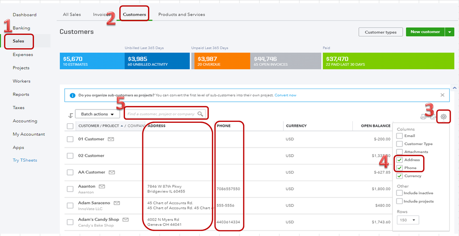The image size is (459, 236).
Task: Open Reports in the sidebar
Action: (x=21, y=94)
